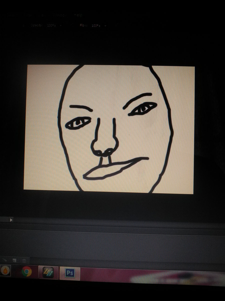Screen dimensions: 225x301
Task: Click the Opacity 100% value field
Action: (51, 26)
